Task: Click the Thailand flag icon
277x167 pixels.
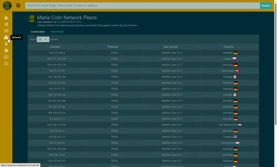Action: (x=235, y=137)
